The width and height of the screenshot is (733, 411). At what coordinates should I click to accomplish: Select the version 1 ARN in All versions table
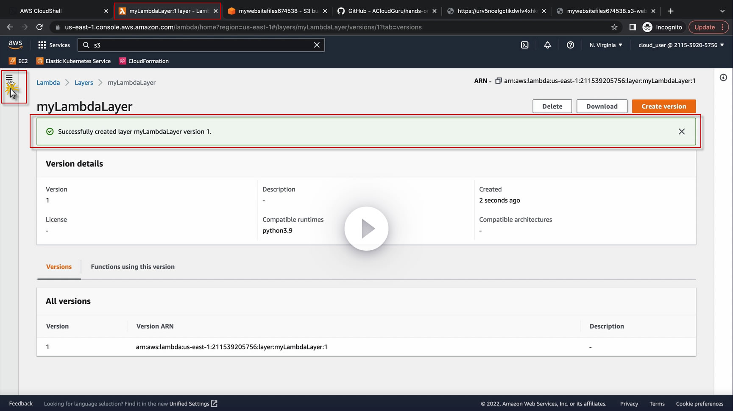pyautogui.click(x=231, y=347)
